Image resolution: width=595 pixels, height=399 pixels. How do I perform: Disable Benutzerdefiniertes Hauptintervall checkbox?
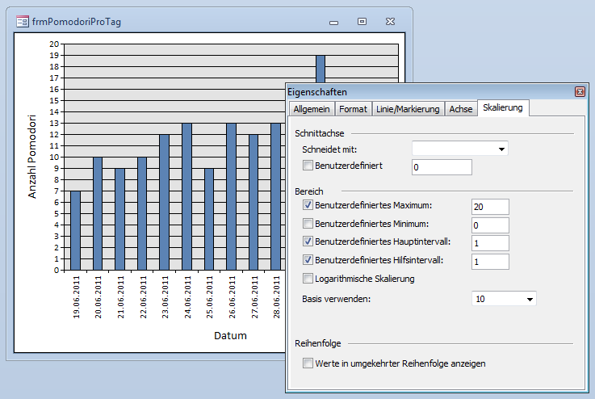[x=308, y=241]
